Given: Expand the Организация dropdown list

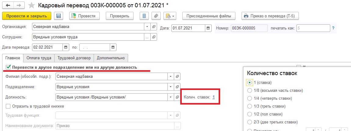Looking at the screenshot, I should point(148,26).
